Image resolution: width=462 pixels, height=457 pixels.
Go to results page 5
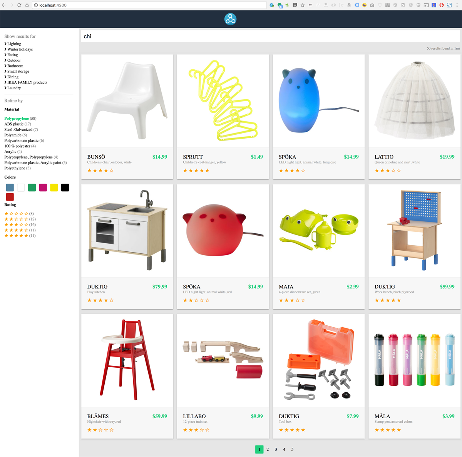292,449
